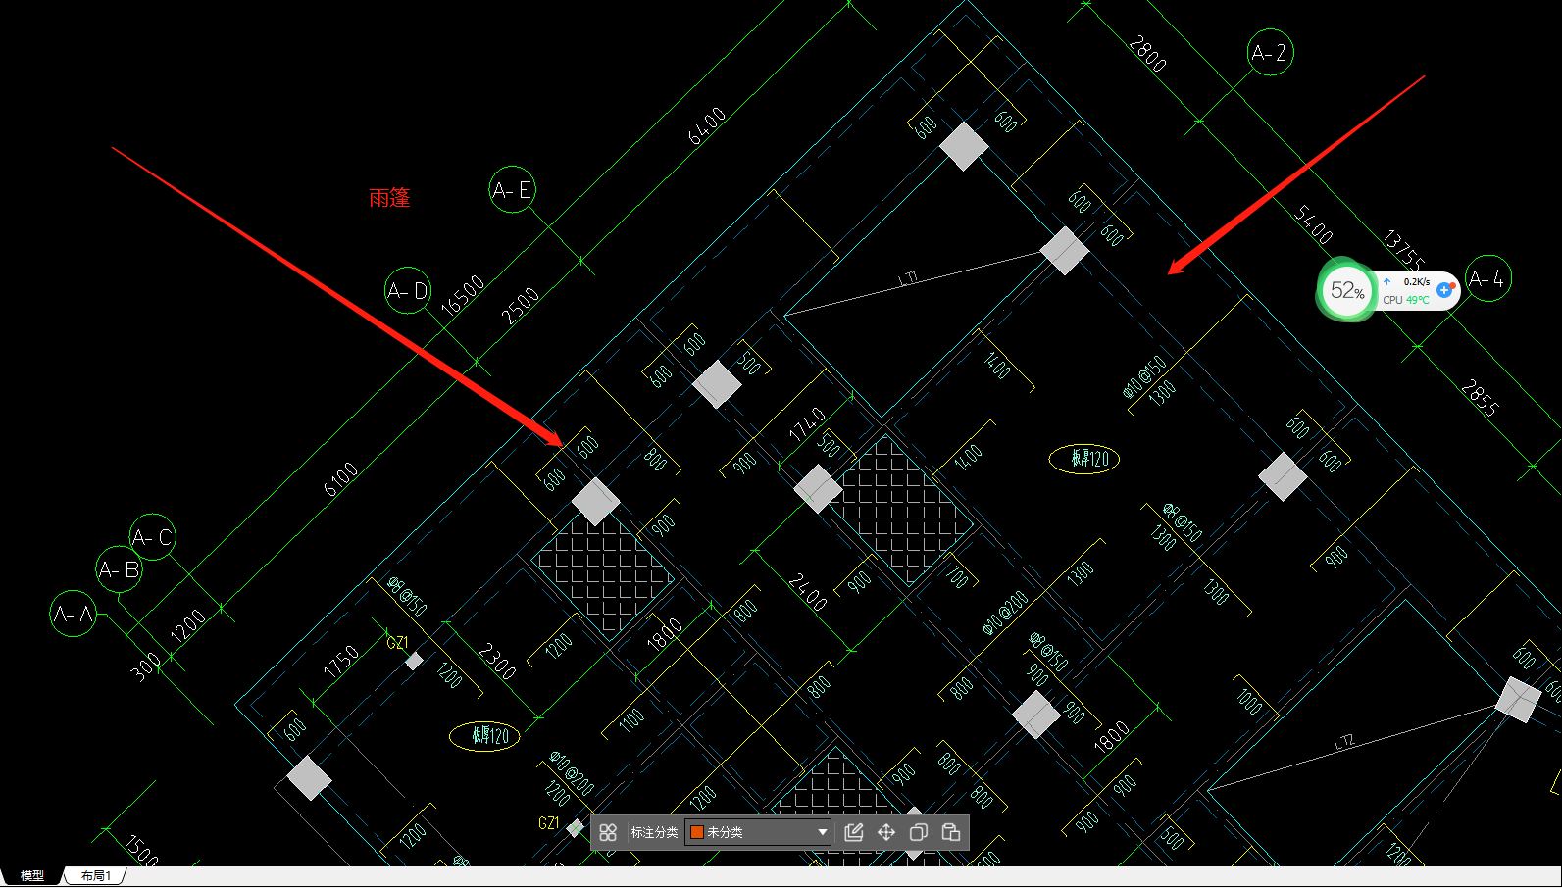Click the edit annotation pencil icon
The width and height of the screenshot is (1562, 888).
click(854, 832)
